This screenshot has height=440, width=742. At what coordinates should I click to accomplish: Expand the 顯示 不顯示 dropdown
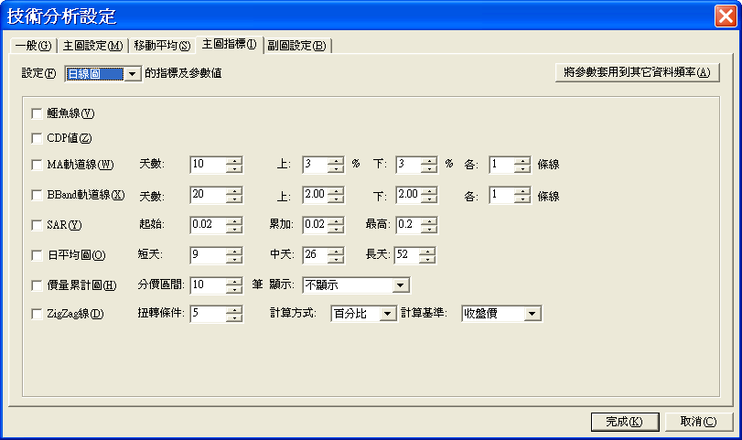pos(400,285)
